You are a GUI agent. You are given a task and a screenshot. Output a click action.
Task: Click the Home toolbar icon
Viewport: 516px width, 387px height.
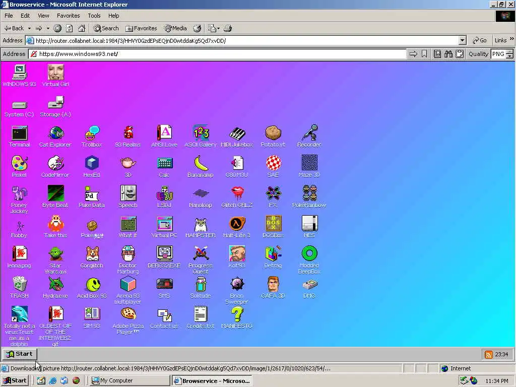click(82, 28)
